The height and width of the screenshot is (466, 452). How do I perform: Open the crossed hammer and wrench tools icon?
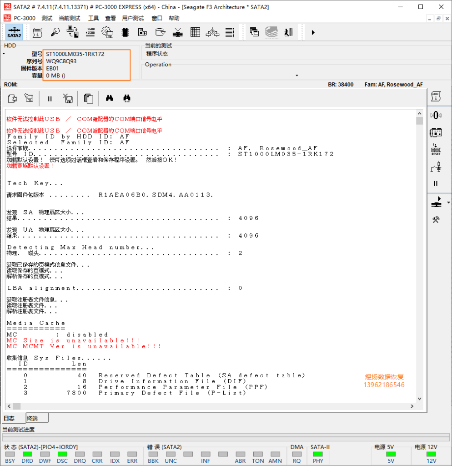click(436, 220)
